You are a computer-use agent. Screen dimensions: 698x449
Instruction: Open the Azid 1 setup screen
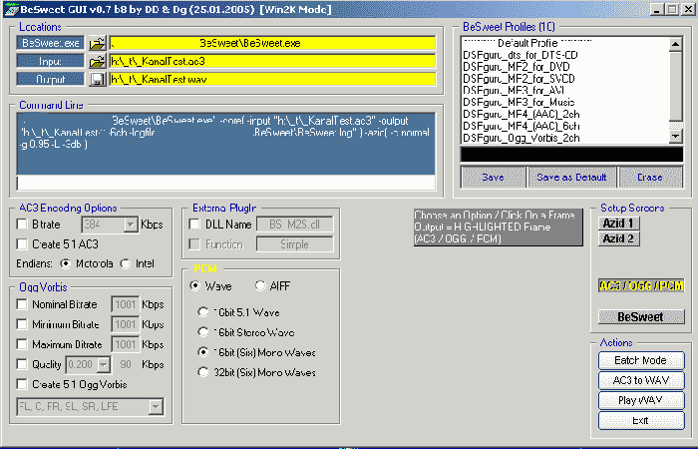coord(618,223)
